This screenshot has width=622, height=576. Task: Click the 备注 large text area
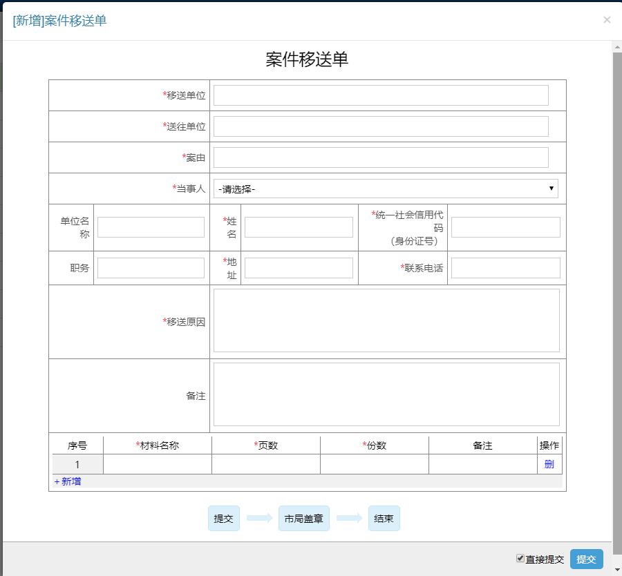386,394
